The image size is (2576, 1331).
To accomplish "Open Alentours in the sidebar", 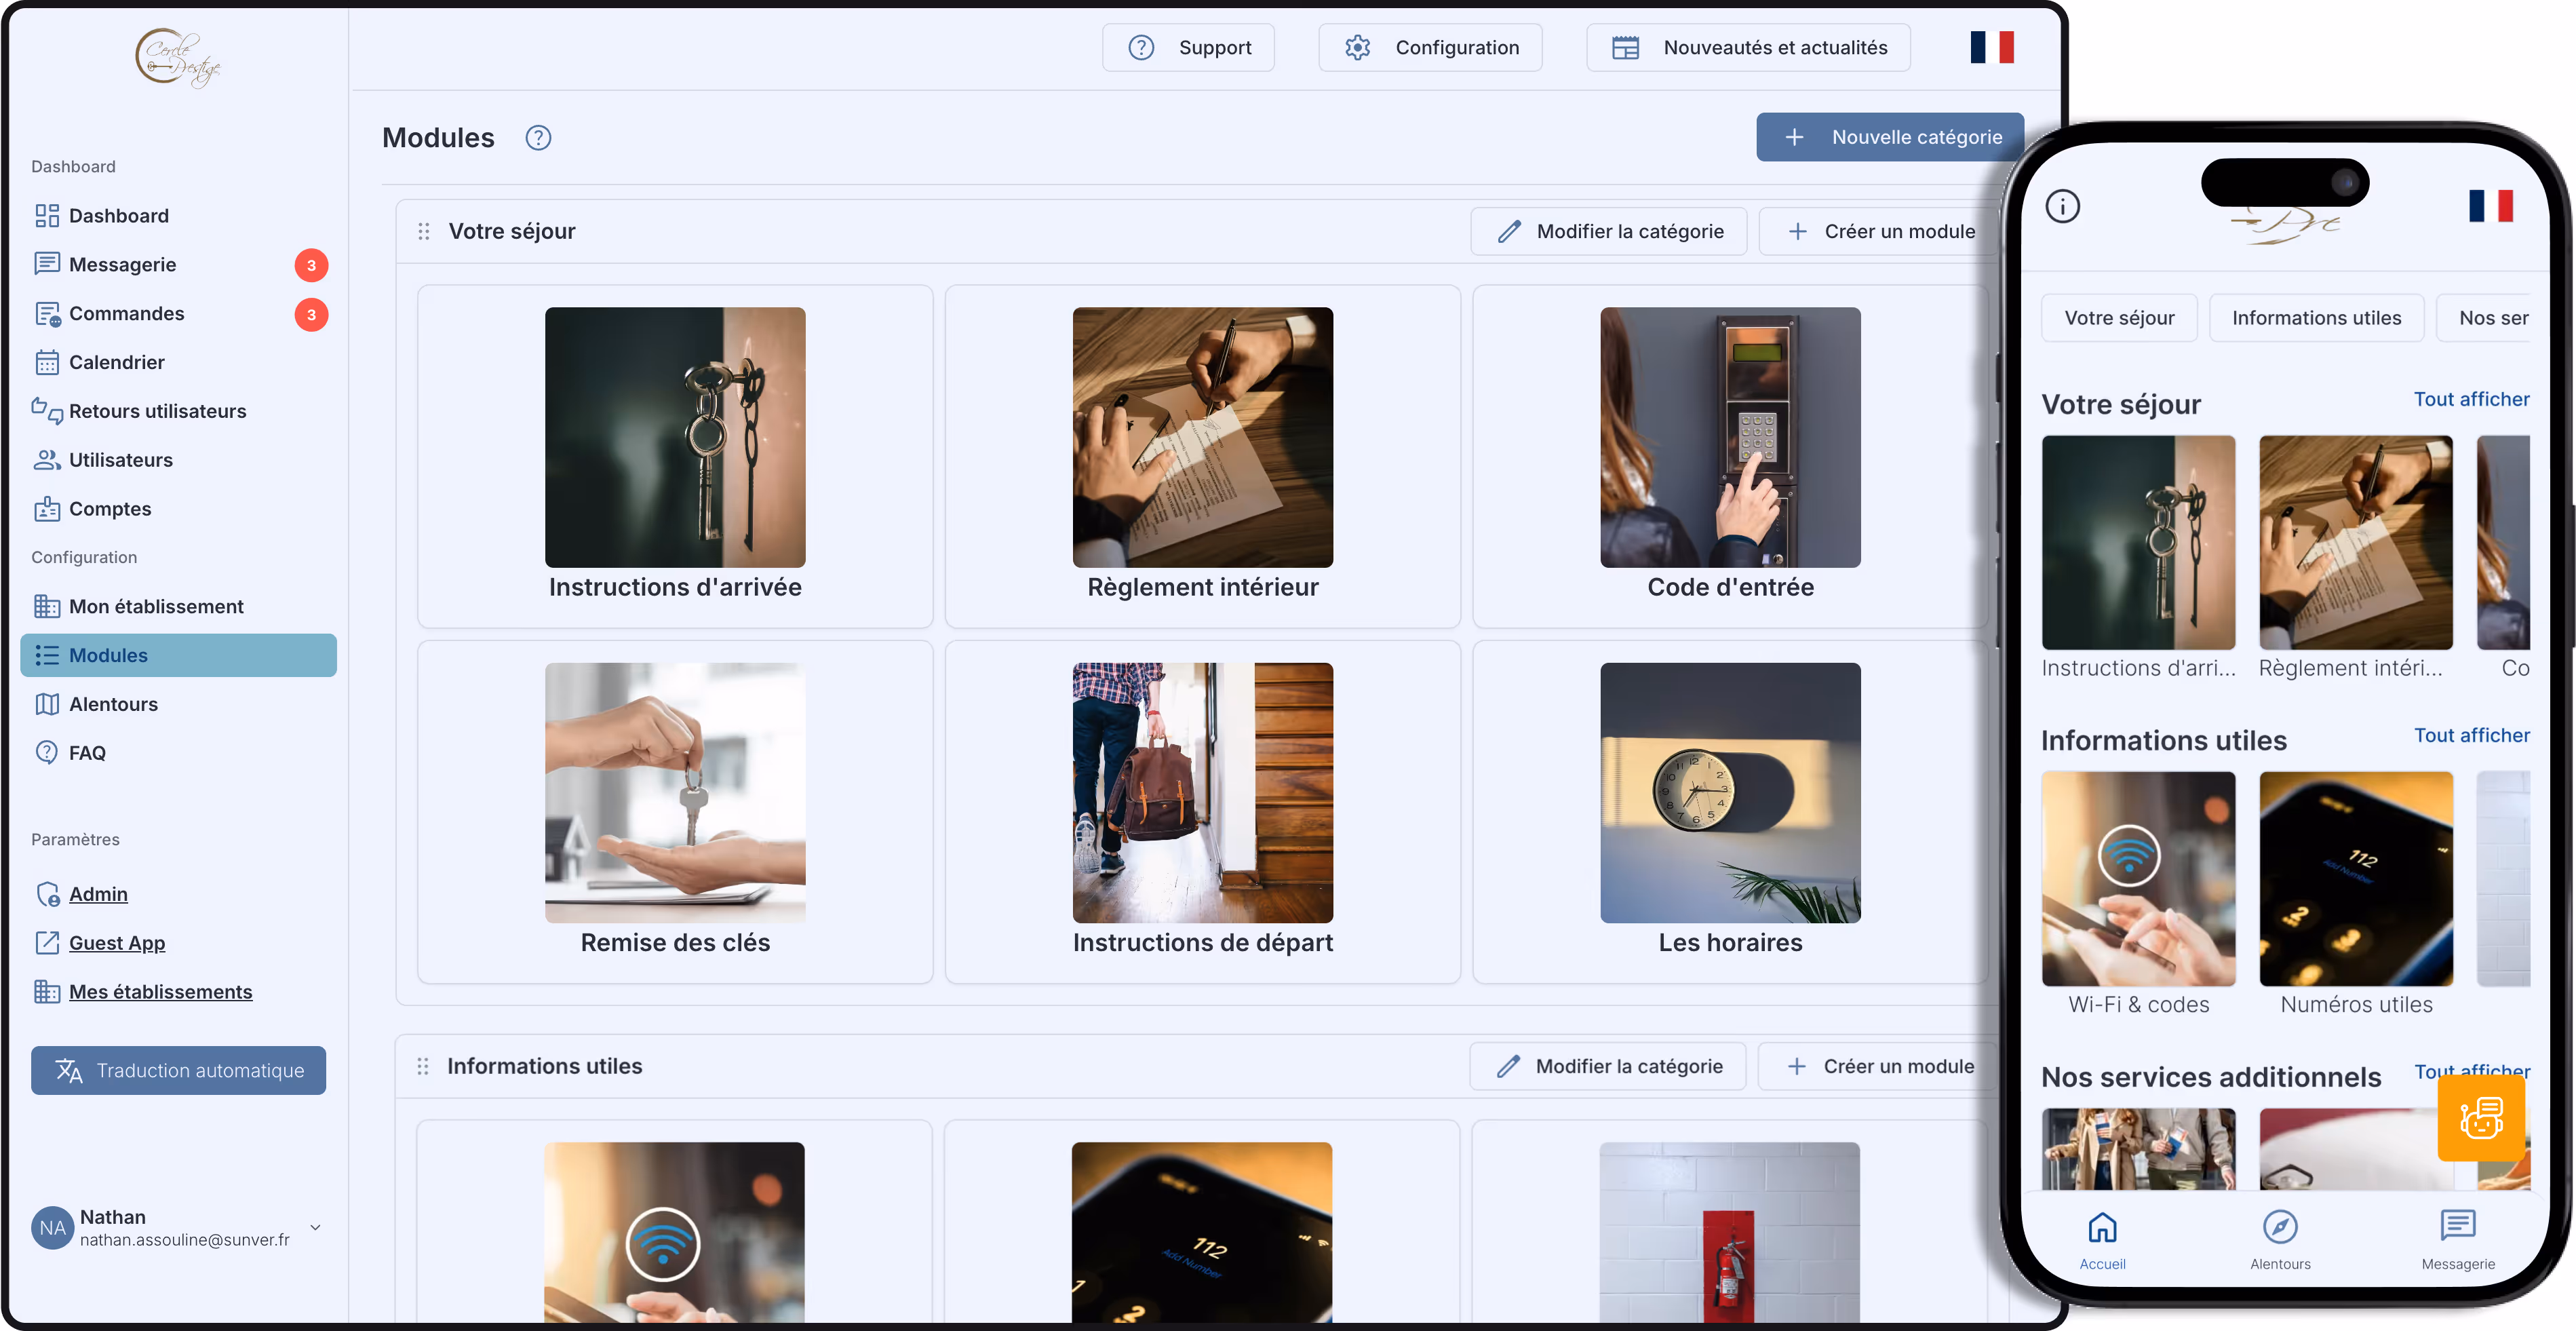I will click(x=178, y=704).
